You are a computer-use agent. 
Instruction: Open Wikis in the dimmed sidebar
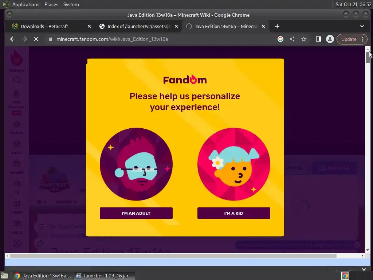[17, 227]
